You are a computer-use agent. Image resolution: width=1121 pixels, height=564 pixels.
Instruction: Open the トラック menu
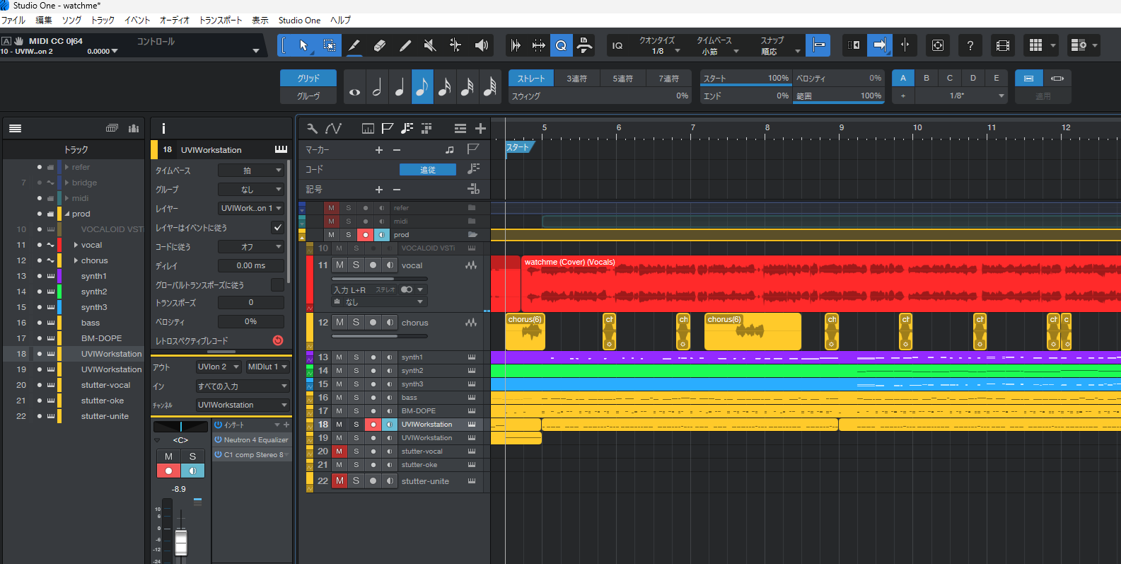pyautogui.click(x=103, y=21)
